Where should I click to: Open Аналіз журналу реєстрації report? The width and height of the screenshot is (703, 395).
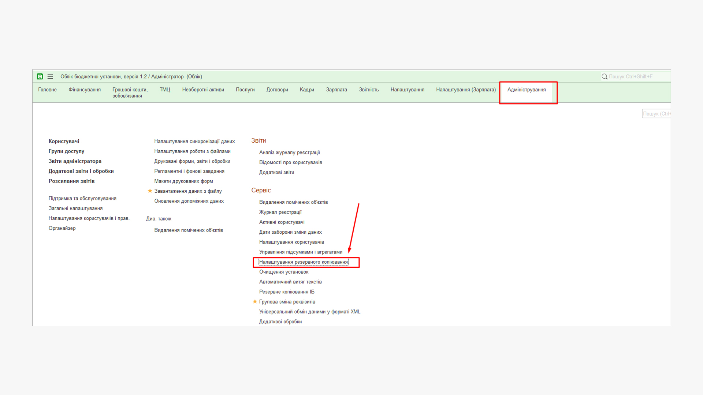(289, 153)
